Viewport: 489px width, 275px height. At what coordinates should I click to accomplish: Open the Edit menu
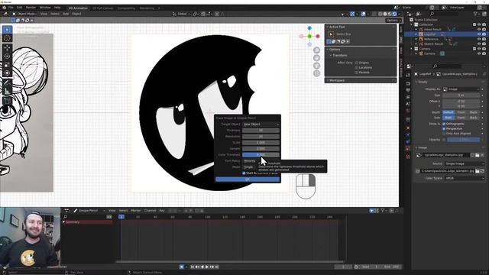coord(20,8)
